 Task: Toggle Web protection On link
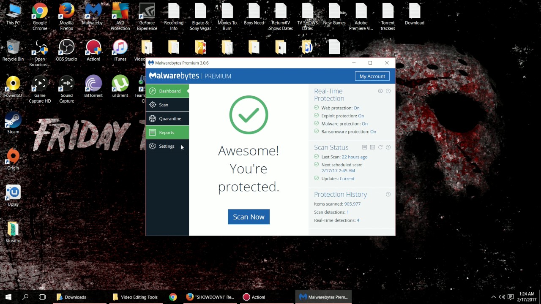pos(356,108)
